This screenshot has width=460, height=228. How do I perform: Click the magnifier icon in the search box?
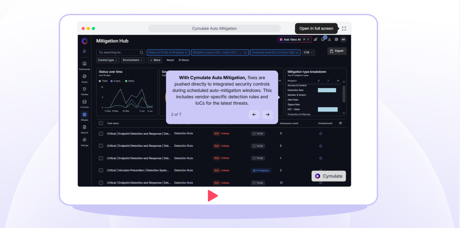tap(142, 53)
